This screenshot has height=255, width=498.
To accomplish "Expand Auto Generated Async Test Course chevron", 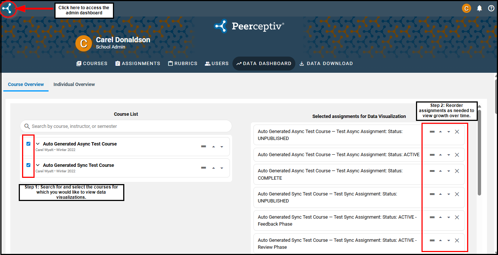I will 38,144.
